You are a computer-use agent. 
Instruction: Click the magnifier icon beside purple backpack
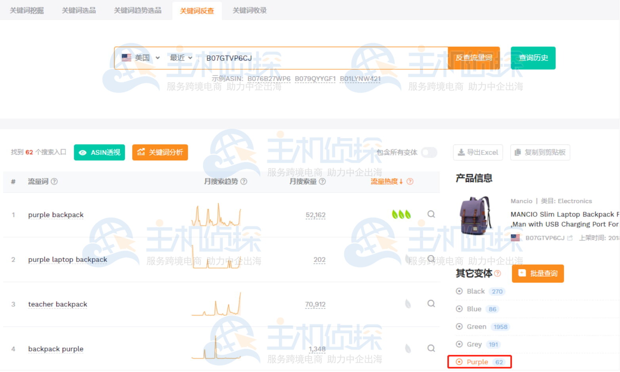(431, 214)
